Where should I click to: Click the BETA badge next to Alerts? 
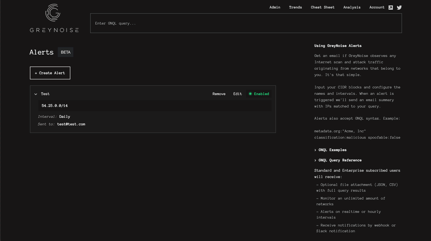point(65,52)
